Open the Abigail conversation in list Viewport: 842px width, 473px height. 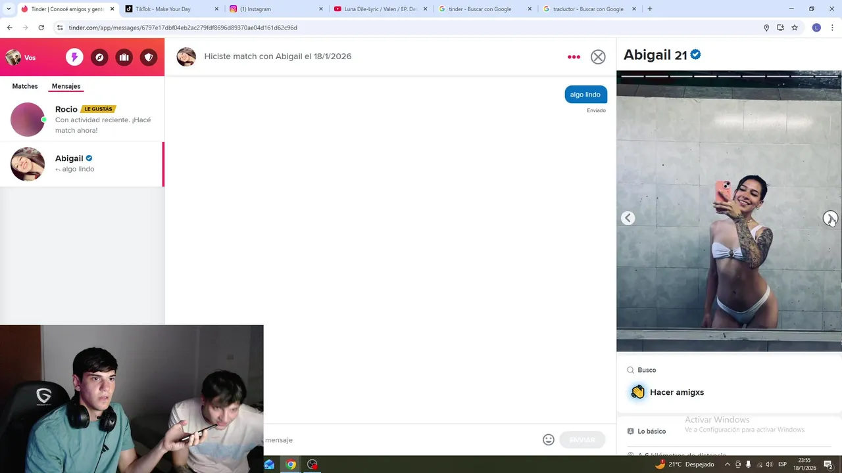(82, 164)
